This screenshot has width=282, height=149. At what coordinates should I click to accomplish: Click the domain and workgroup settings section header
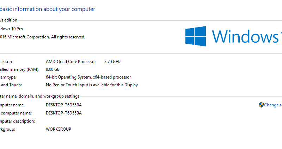coord(39,96)
